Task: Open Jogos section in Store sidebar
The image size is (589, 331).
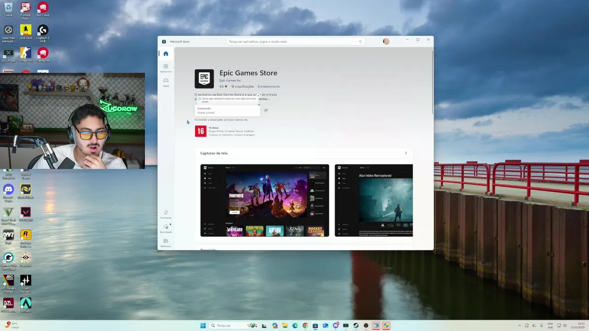Action: [166, 82]
